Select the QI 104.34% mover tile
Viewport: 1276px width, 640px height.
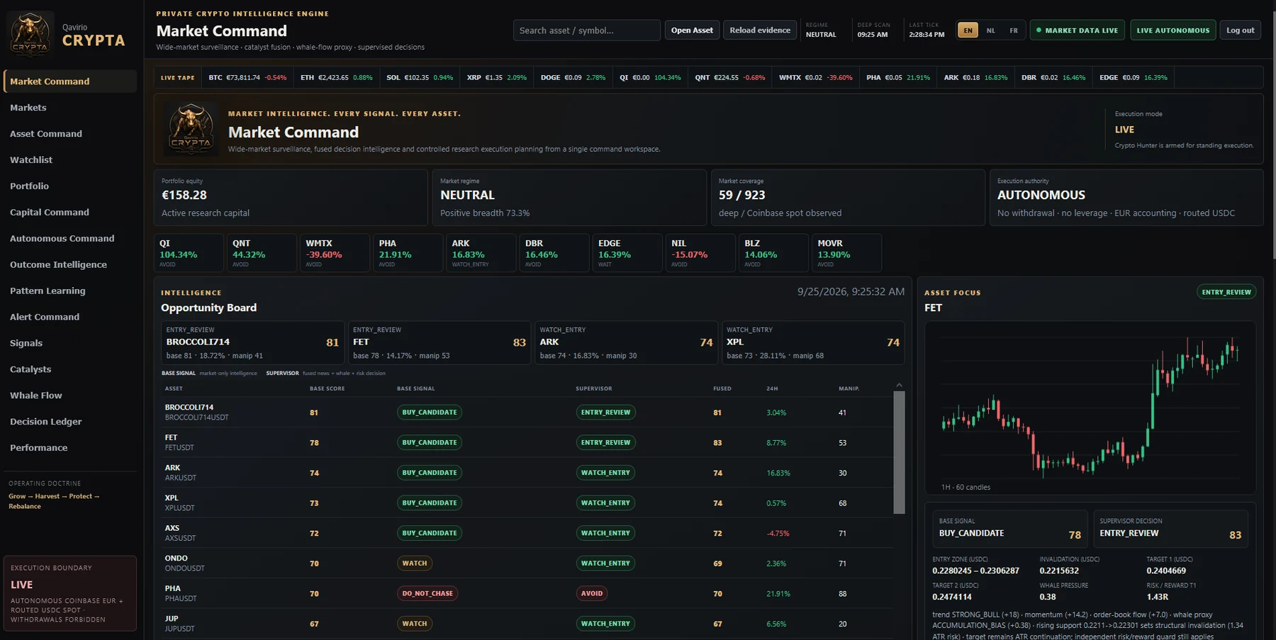click(189, 253)
